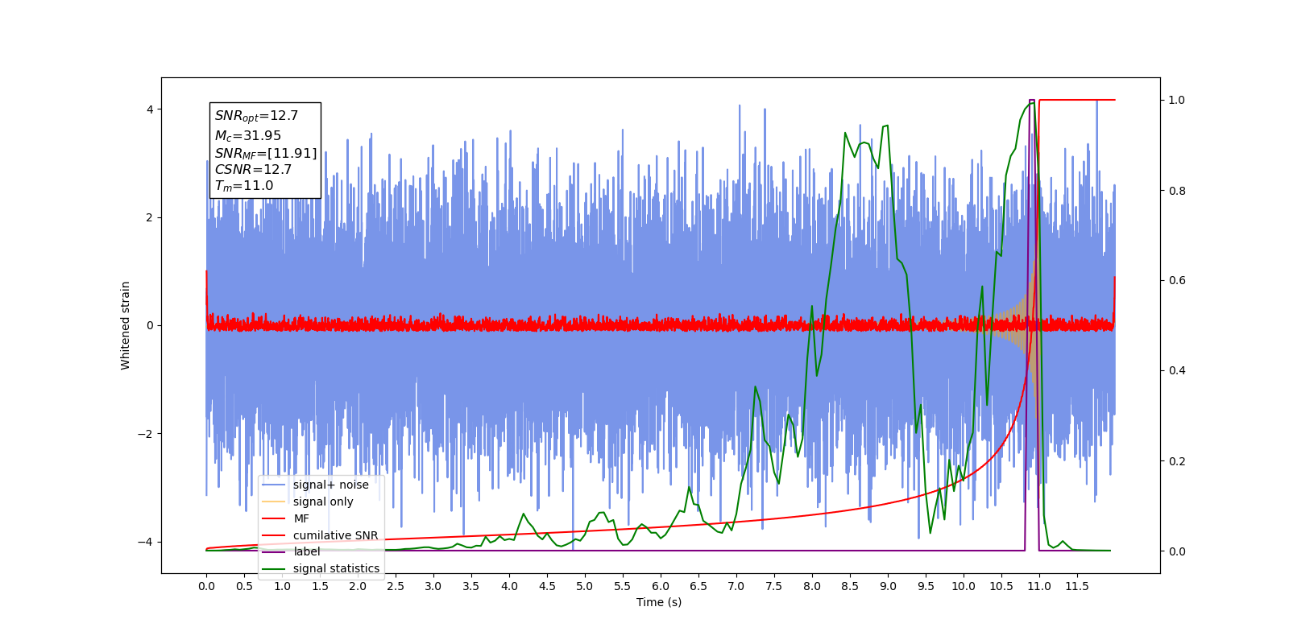Screen dimensions: 1289x644
Task: Click the purple 'label' line swatch
Action: coord(274,551)
